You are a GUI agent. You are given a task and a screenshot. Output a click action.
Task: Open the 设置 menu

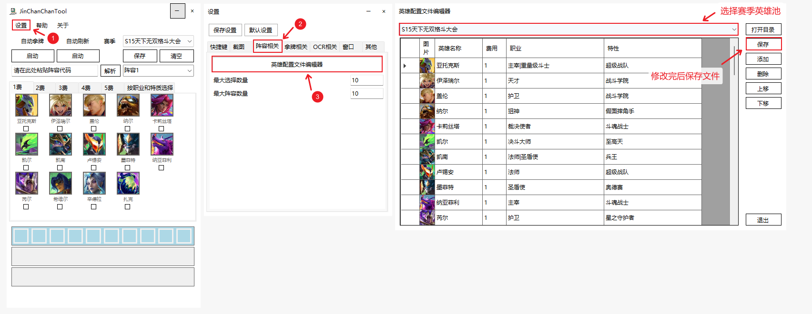(x=21, y=25)
